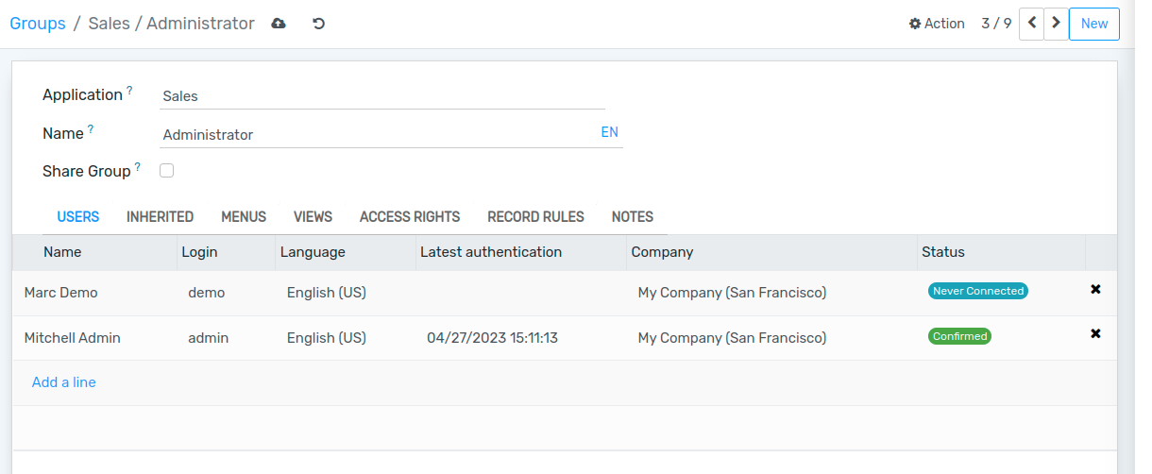1152x474 pixels.
Task: Click Add a line link
Action: tap(64, 382)
